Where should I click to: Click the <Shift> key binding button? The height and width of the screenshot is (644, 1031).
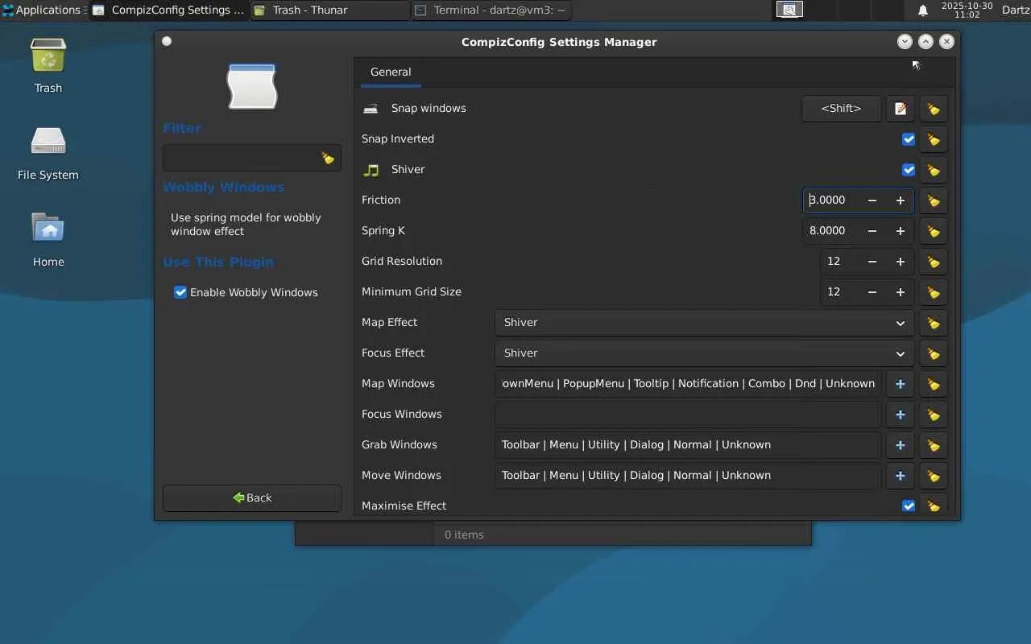(x=841, y=109)
